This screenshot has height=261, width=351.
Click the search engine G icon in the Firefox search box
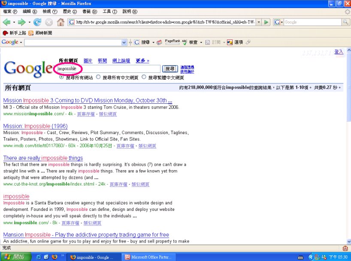tap(277, 22)
